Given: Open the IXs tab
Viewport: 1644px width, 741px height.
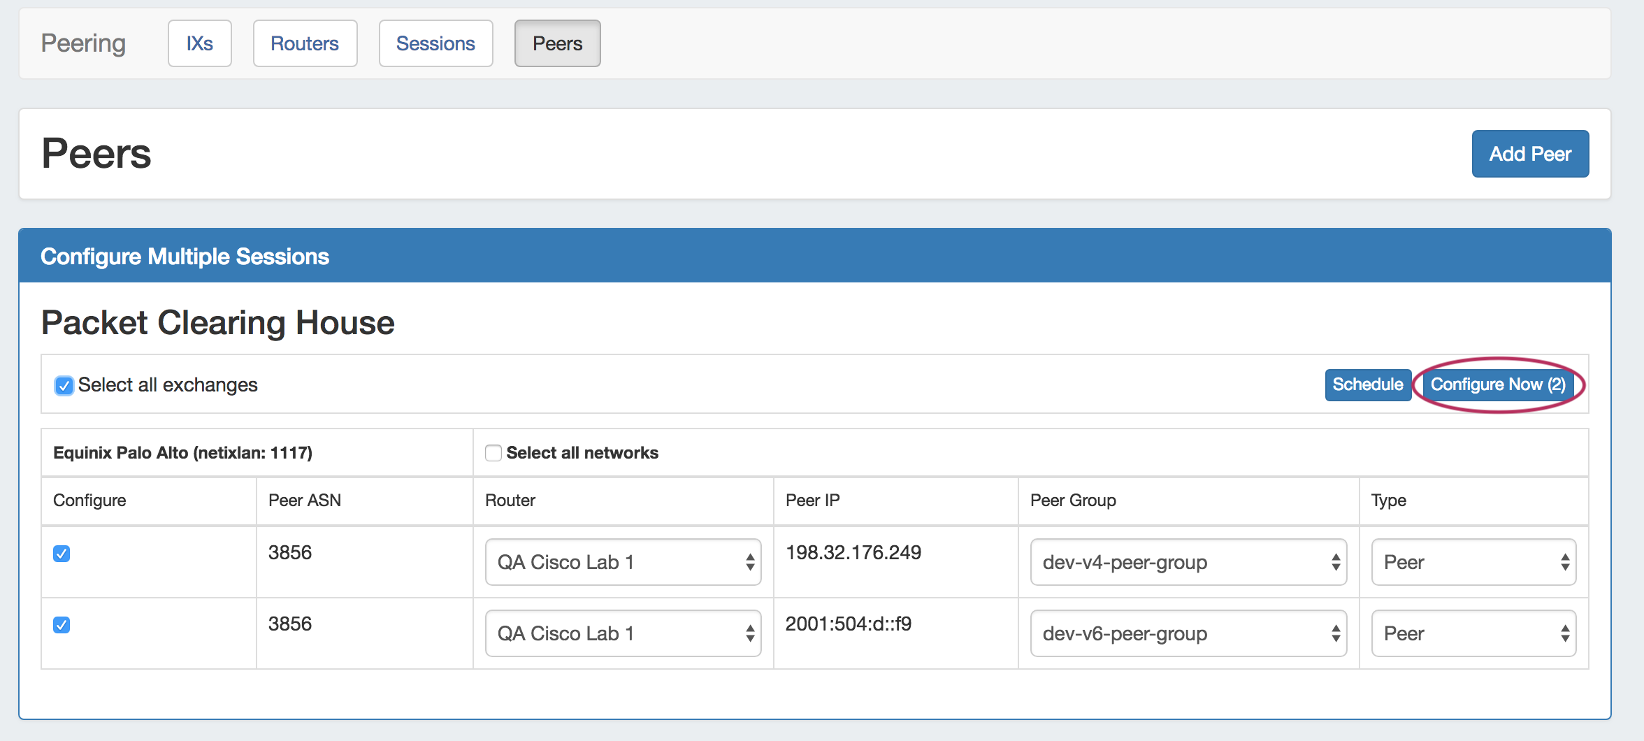Looking at the screenshot, I should [x=199, y=43].
